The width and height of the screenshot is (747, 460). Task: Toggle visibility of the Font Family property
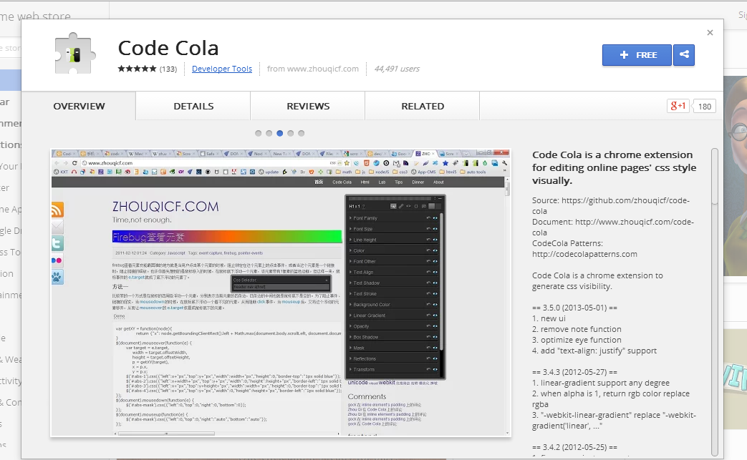(x=435, y=217)
